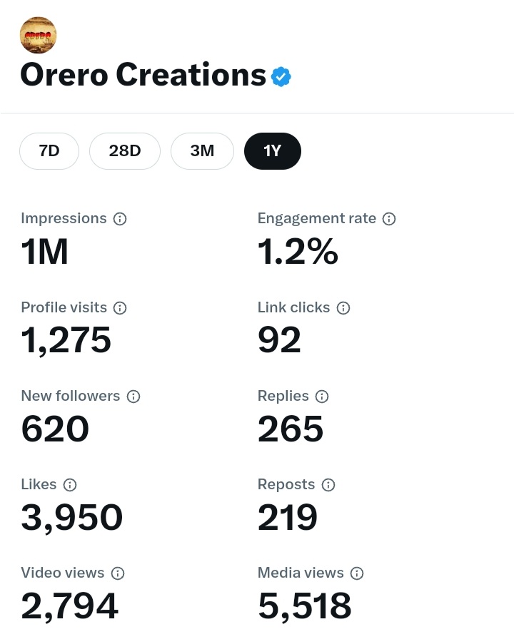
Task: Click the 3,950 likes figure
Action: pos(72,518)
